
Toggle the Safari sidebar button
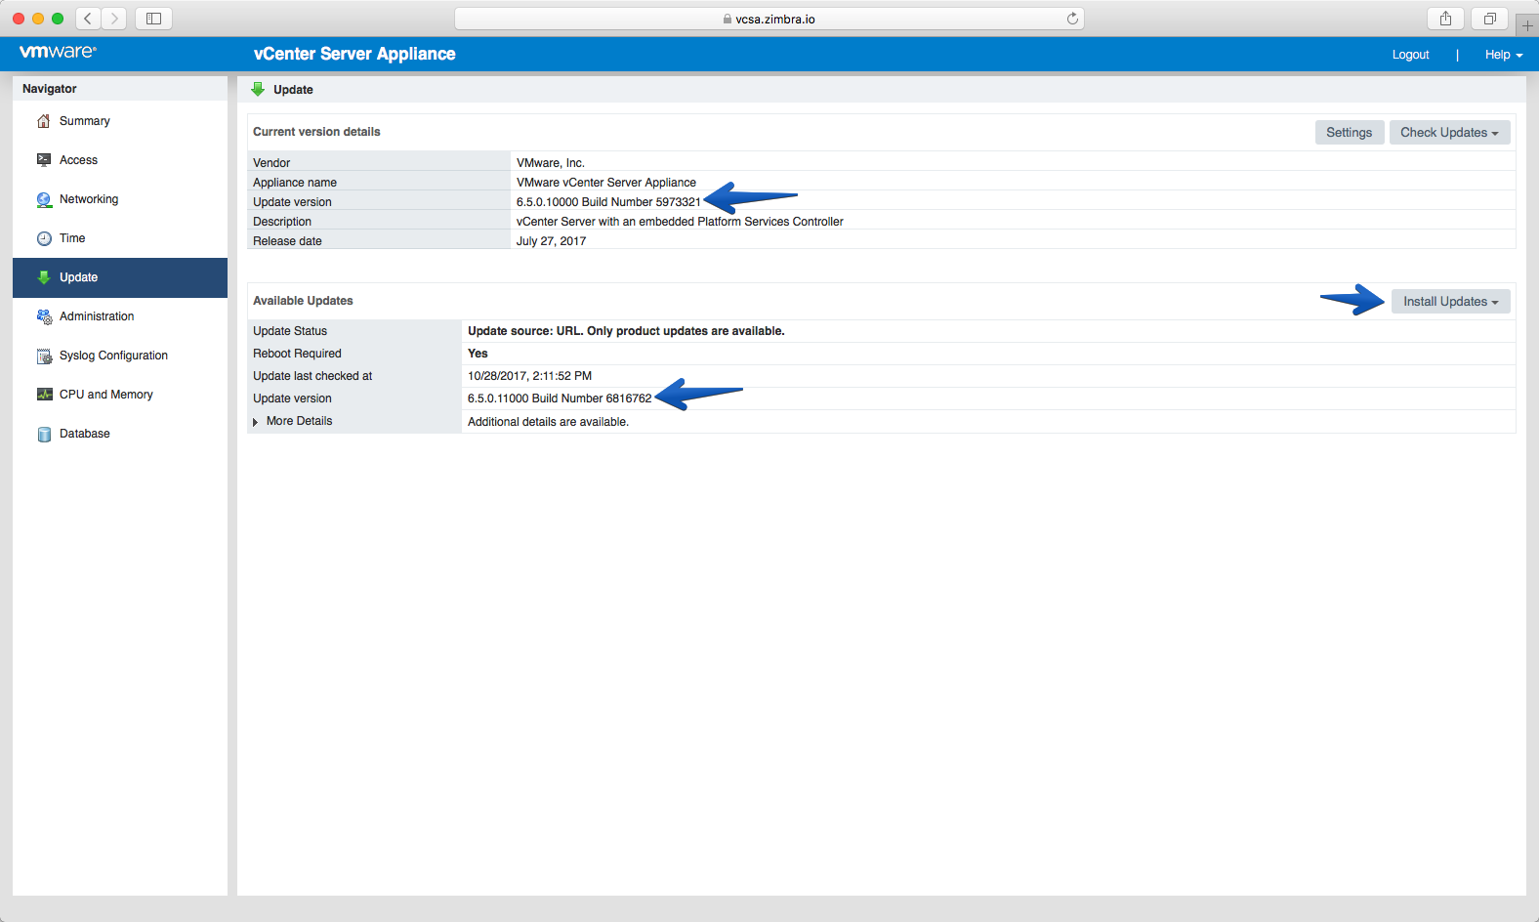tap(153, 19)
